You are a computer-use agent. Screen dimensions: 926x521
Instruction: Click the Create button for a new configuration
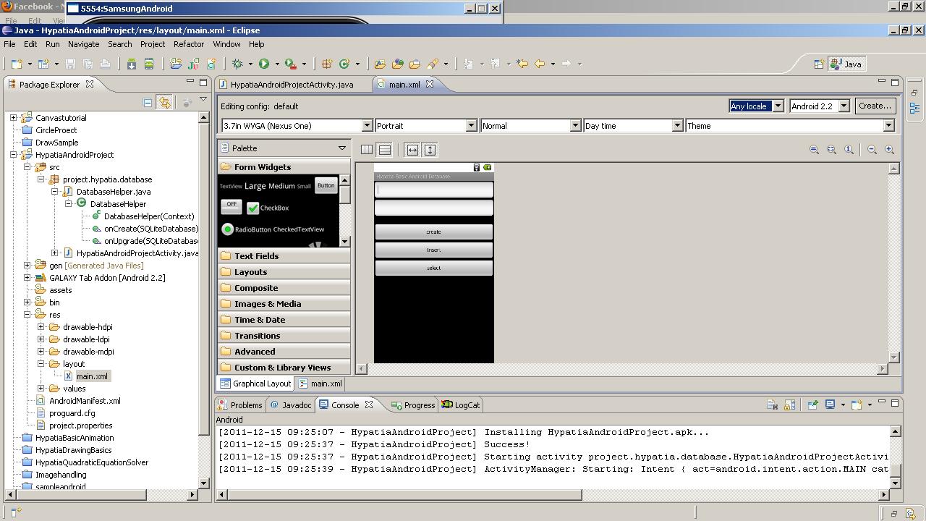[875, 106]
